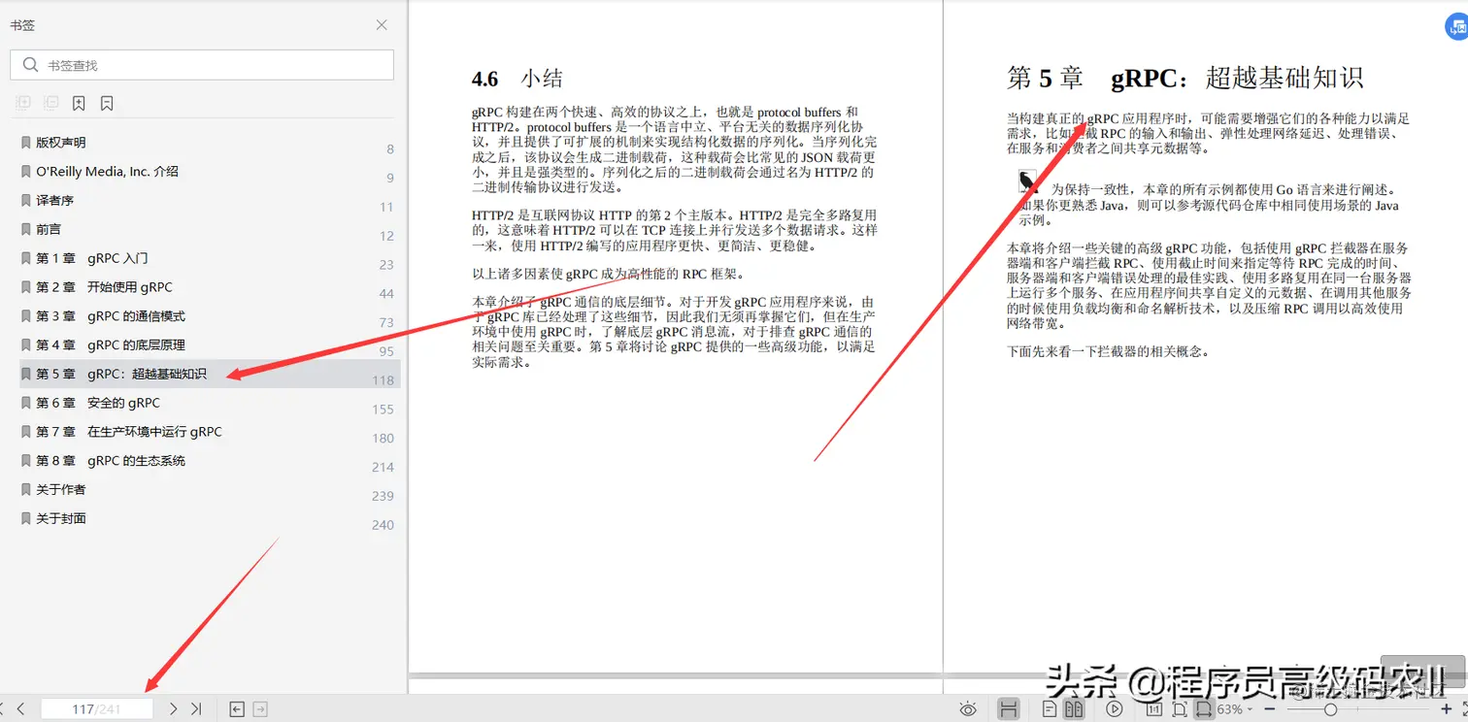
Task: Start auto-scroll with the play icon
Action: [x=1115, y=709]
